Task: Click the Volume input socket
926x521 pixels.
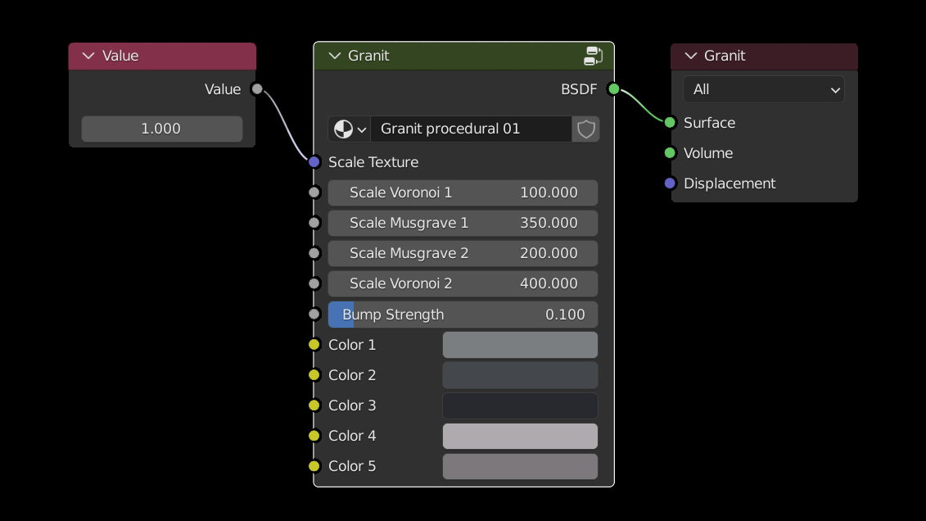Action: [670, 153]
